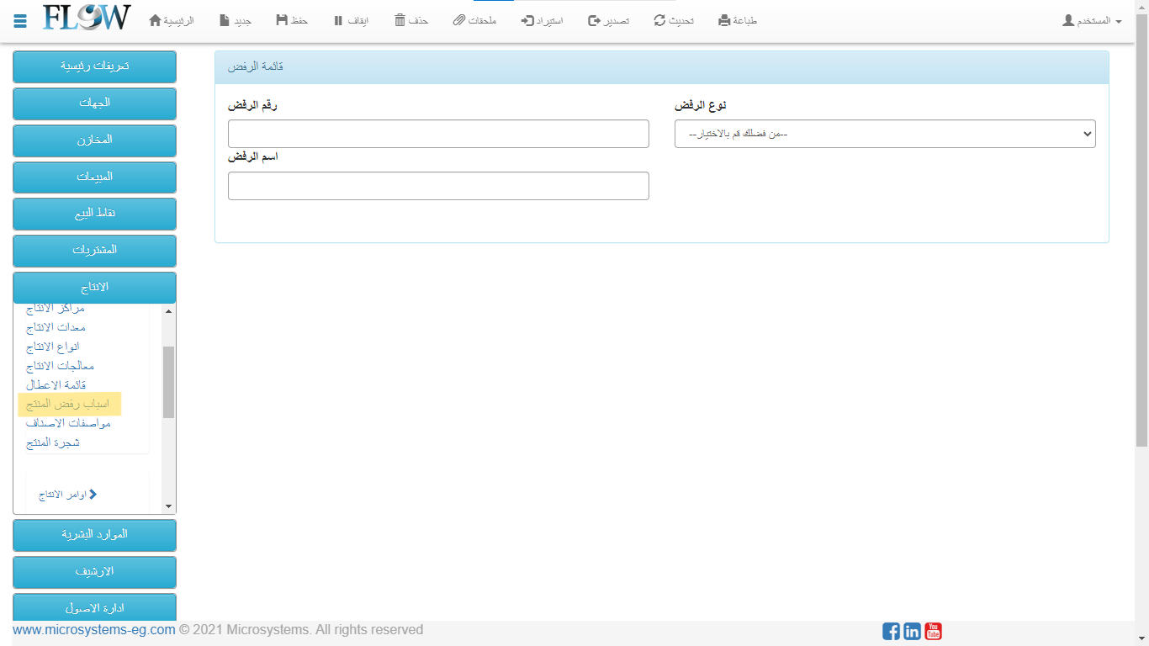The width and height of the screenshot is (1149, 646).
Task: Click the rejection name (اسم الرفض) field
Action: [x=438, y=186]
